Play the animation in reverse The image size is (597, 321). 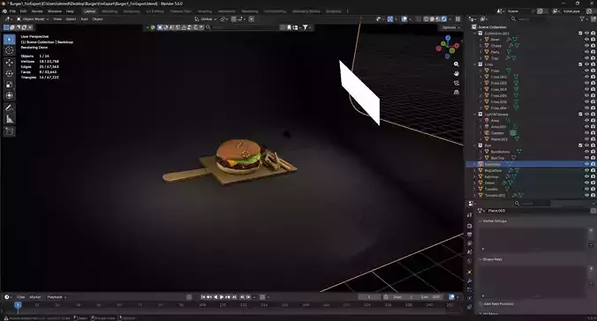coord(215,297)
